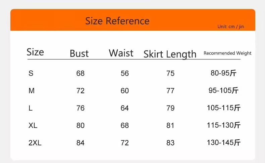The image size is (265, 163).
Task: Click the S size row label
Action: tap(31, 73)
